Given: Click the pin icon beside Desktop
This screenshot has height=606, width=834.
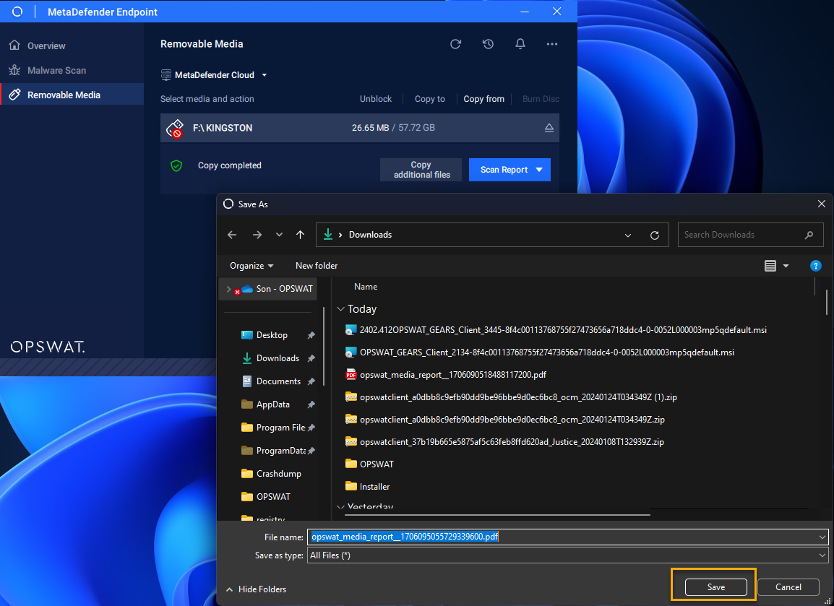Looking at the screenshot, I should pyautogui.click(x=311, y=335).
